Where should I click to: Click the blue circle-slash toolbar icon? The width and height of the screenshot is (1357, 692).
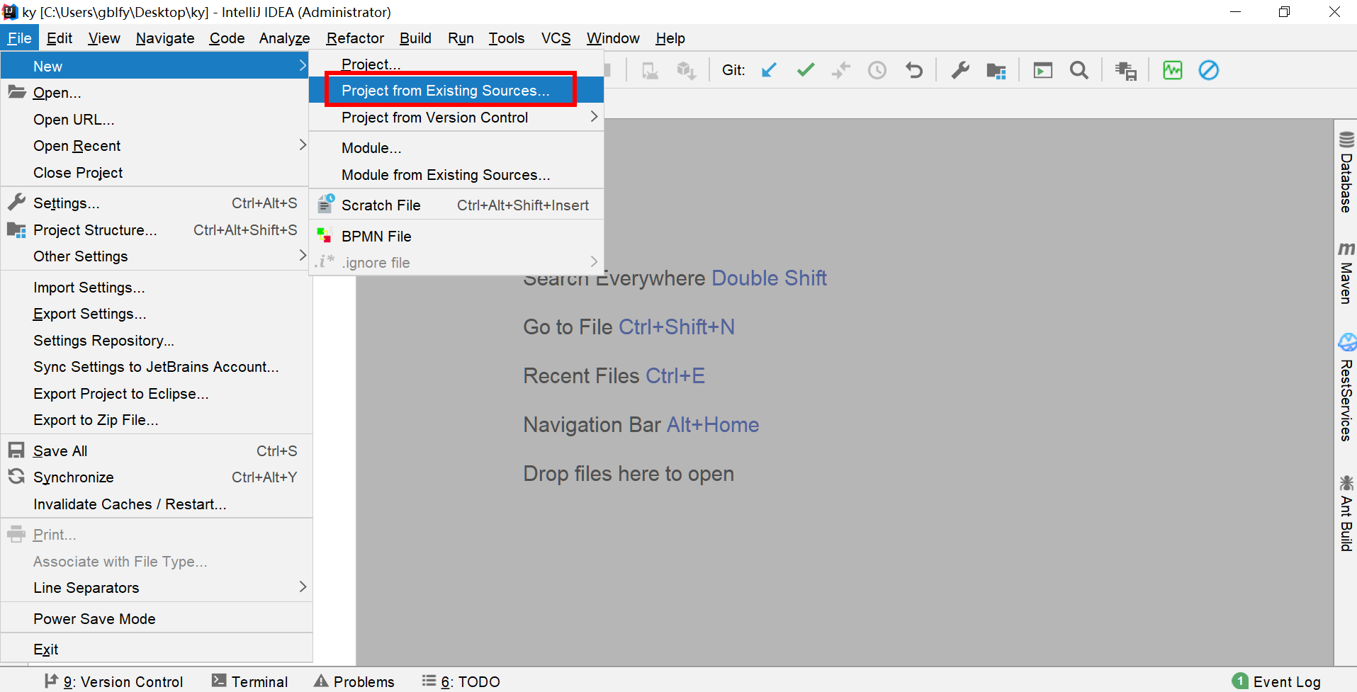(x=1209, y=70)
